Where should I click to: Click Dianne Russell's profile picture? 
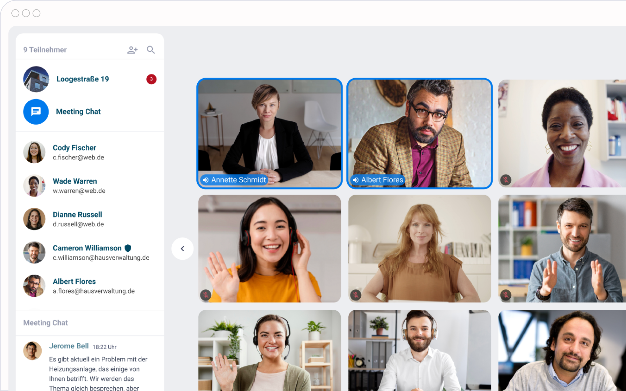(x=34, y=219)
